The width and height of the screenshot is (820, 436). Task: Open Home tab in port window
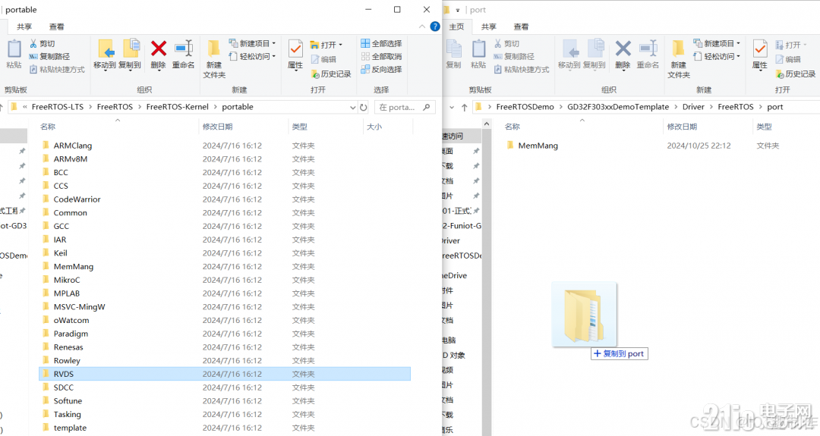coord(456,27)
